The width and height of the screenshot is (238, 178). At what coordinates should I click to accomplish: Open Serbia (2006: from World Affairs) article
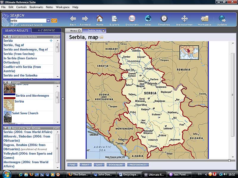(28, 132)
